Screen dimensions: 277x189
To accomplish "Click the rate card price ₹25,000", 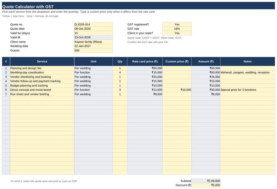I will pos(145,77).
